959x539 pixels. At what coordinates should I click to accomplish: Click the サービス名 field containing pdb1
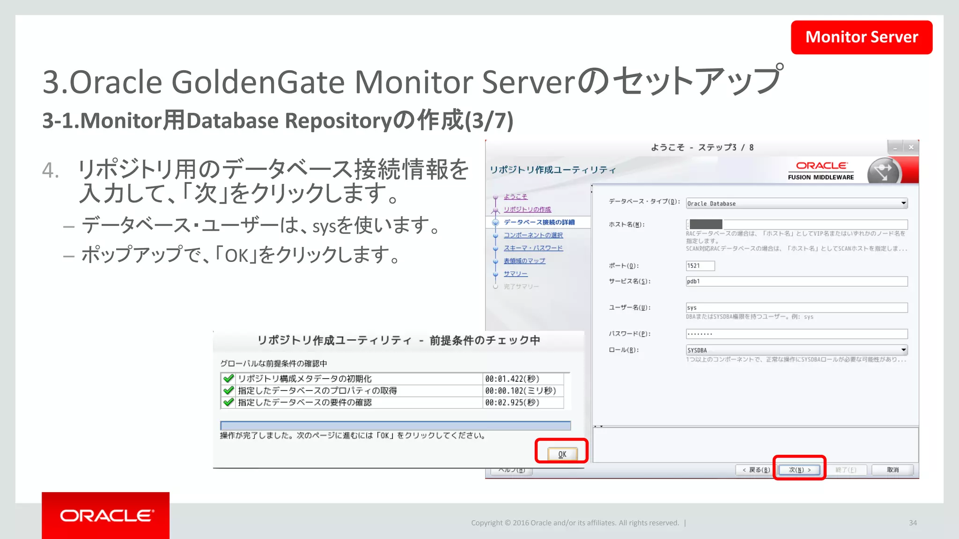click(797, 281)
